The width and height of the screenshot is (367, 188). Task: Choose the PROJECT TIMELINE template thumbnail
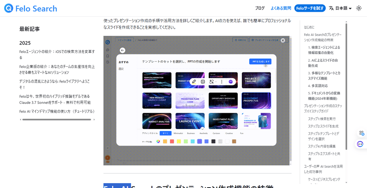256,80
